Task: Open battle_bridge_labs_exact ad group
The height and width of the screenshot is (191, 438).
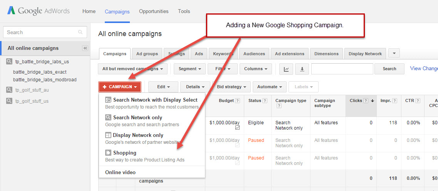Action: click(40, 72)
